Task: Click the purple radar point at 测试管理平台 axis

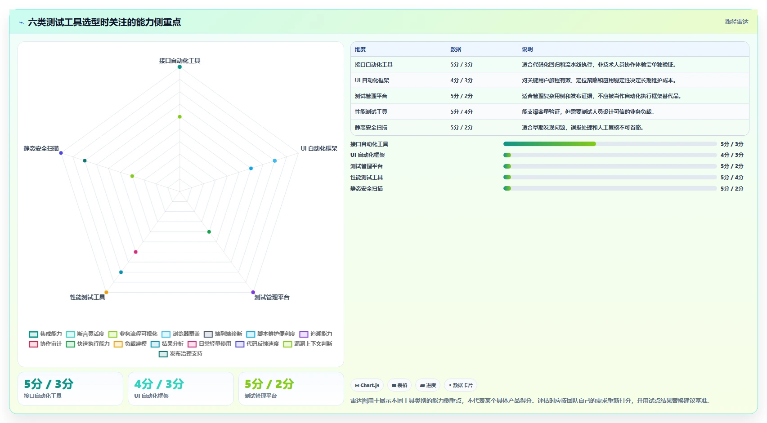Action: point(253,292)
